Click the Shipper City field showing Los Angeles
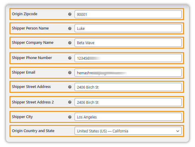 (128, 117)
